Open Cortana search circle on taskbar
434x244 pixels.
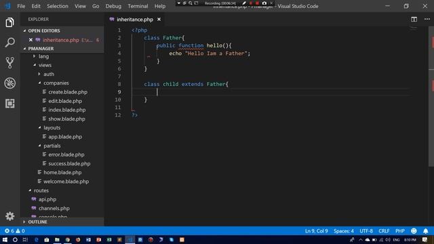click(15, 239)
